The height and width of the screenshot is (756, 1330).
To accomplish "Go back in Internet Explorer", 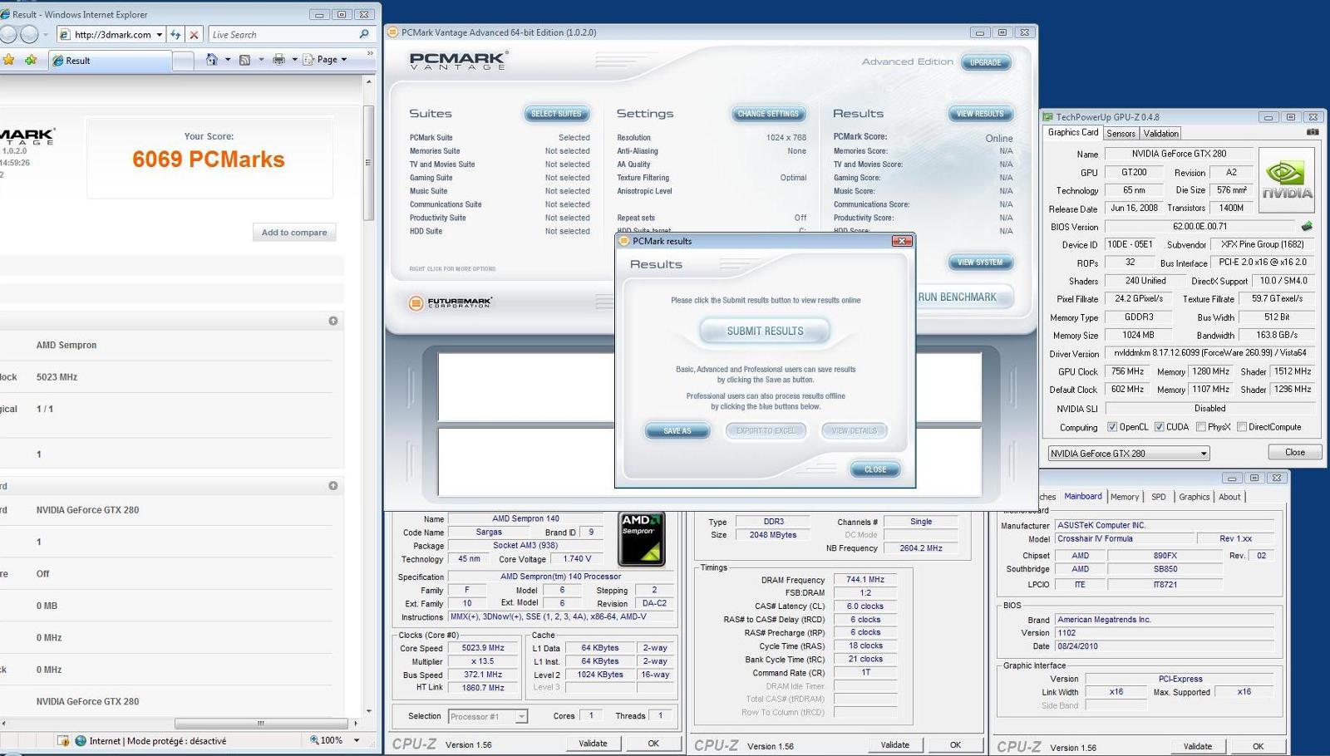I will pos(7,35).
